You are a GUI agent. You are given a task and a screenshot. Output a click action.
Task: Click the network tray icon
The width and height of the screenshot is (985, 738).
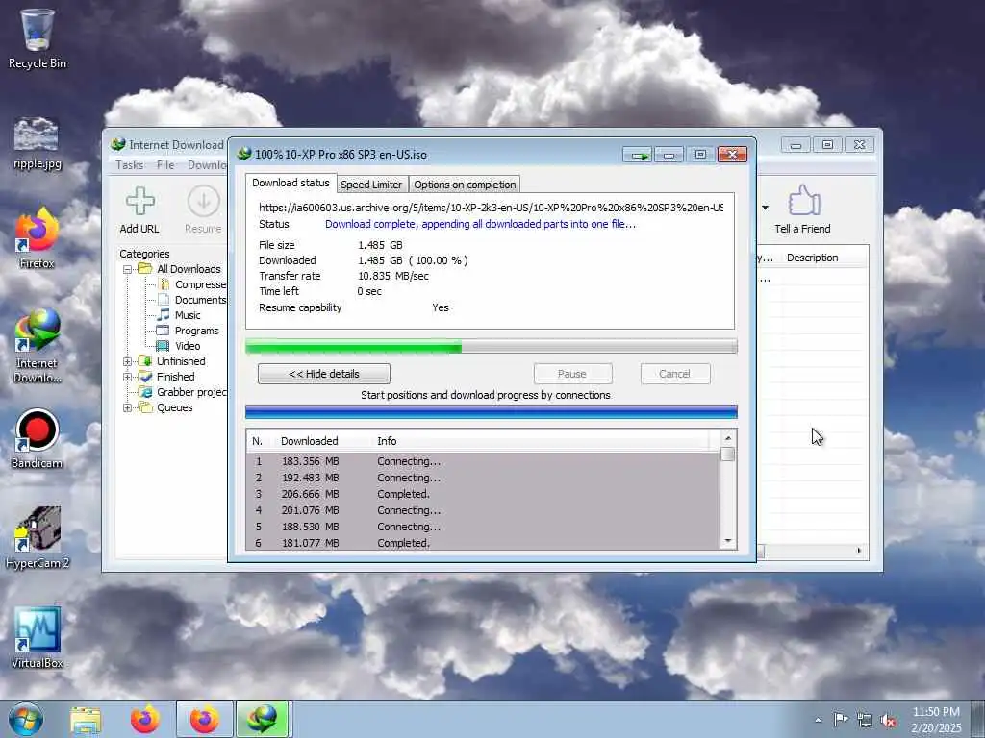point(865,720)
